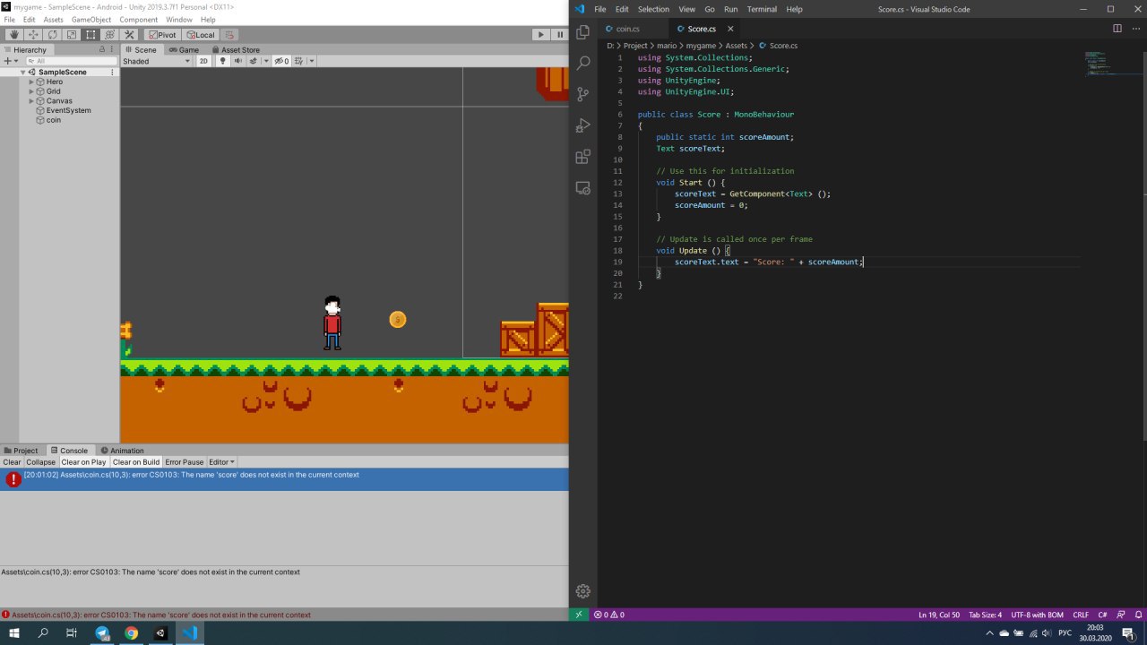The width and height of the screenshot is (1147, 645).
Task: Click the Pause button in Unity
Action: coord(560,35)
